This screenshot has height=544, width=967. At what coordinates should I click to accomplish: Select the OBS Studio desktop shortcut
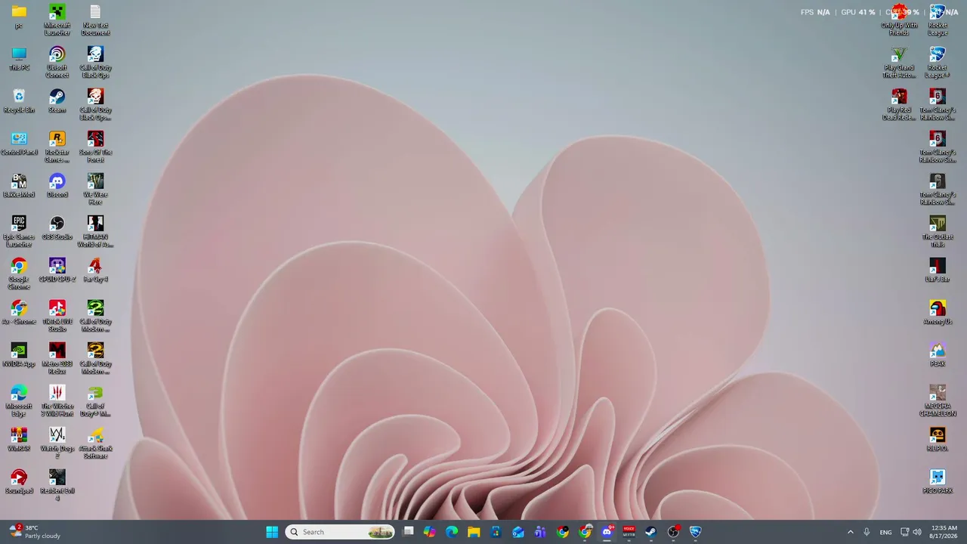(57, 227)
